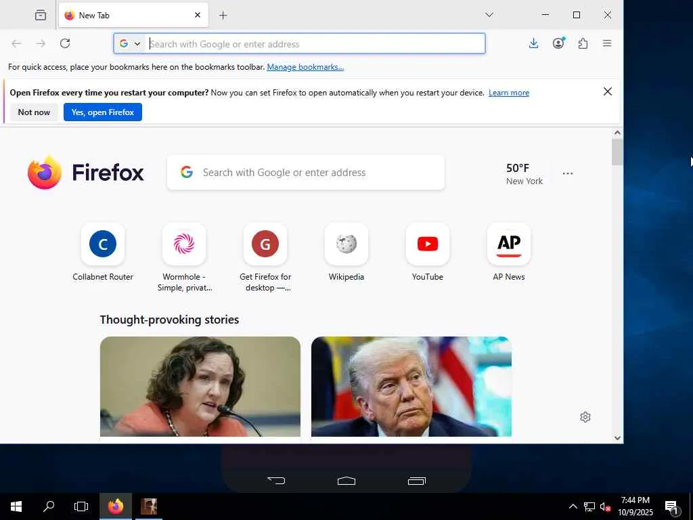Viewport: 693px width, 520px height.
Task: Expand the search engine dropdown in address bar
Action: click(131, 44)
